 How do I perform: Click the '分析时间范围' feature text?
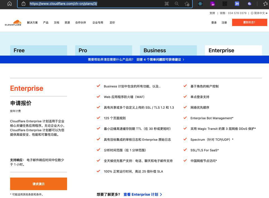pyautogui.click(x=125, y=150)
